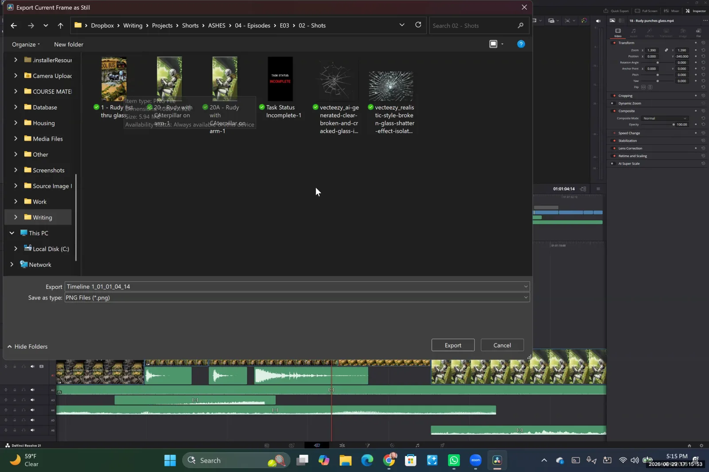Click the ASHES breadcrumb segment

click(x=217, y=26)
